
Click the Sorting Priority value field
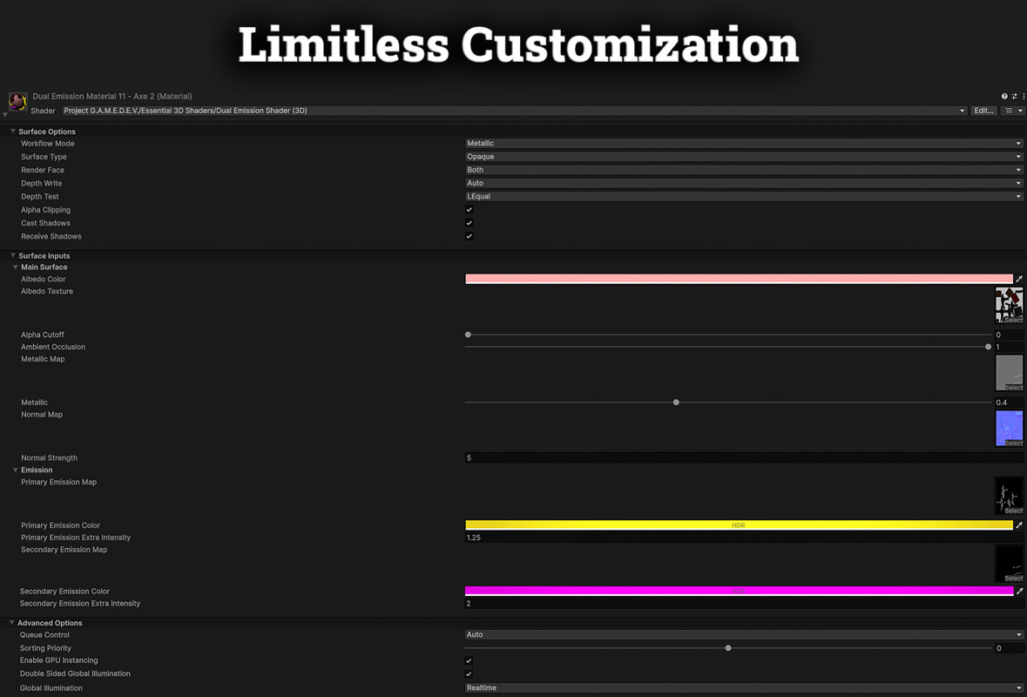(1009, 648)
